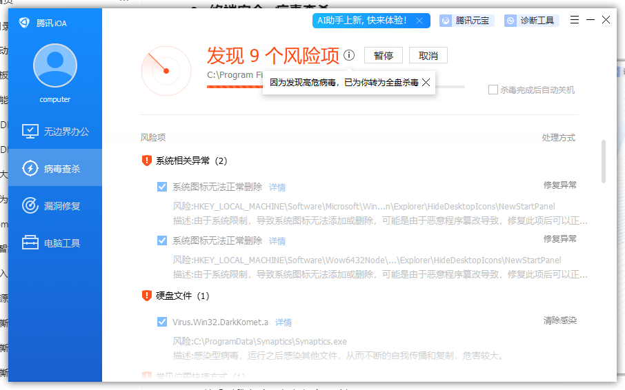Screen dimensions: 625x390
Task: Open the computer user avatar
Action: (x=55, y=65)
